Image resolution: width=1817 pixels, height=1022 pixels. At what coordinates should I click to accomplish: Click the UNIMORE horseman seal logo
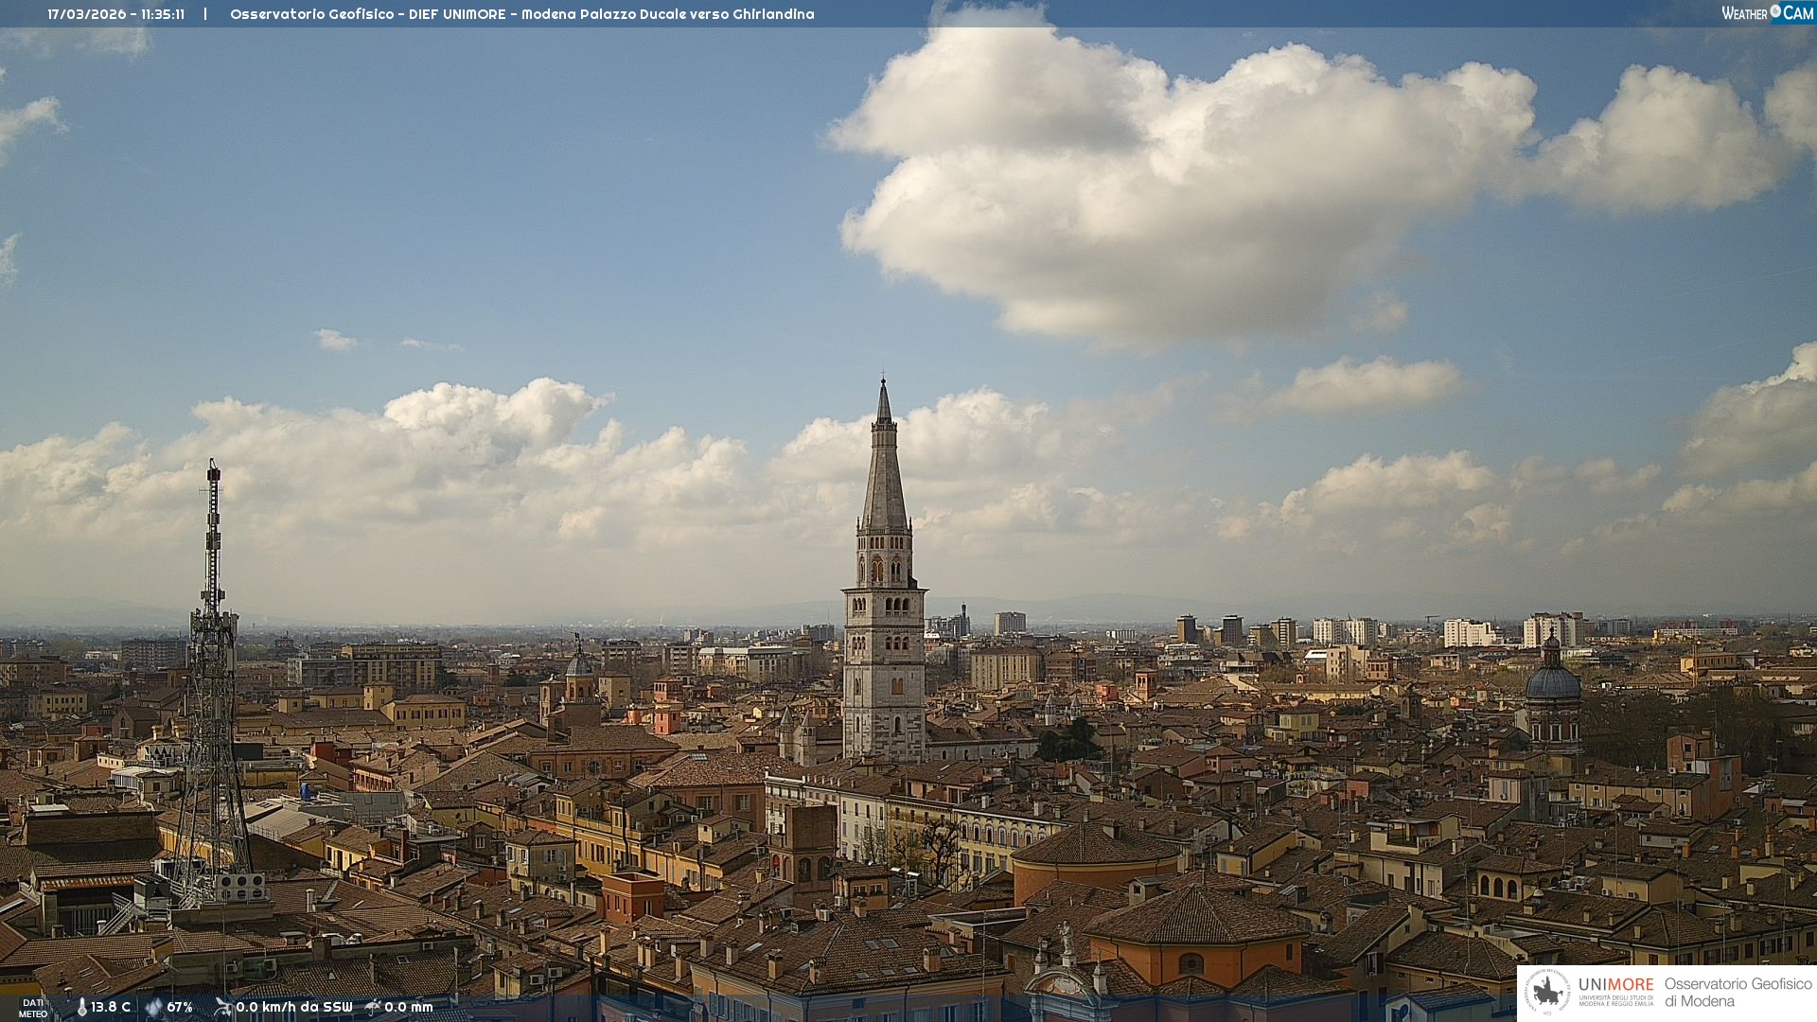1546,992
